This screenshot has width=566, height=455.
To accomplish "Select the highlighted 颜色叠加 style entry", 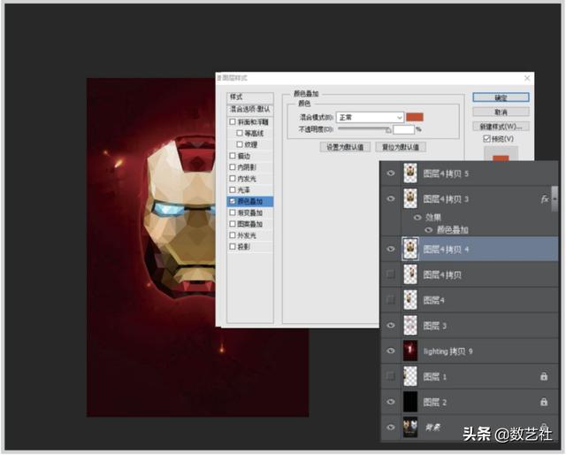I will 249,201.
